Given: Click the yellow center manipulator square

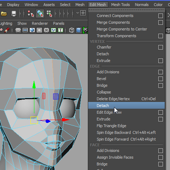Looking at the screenshot, I should 34,120.
